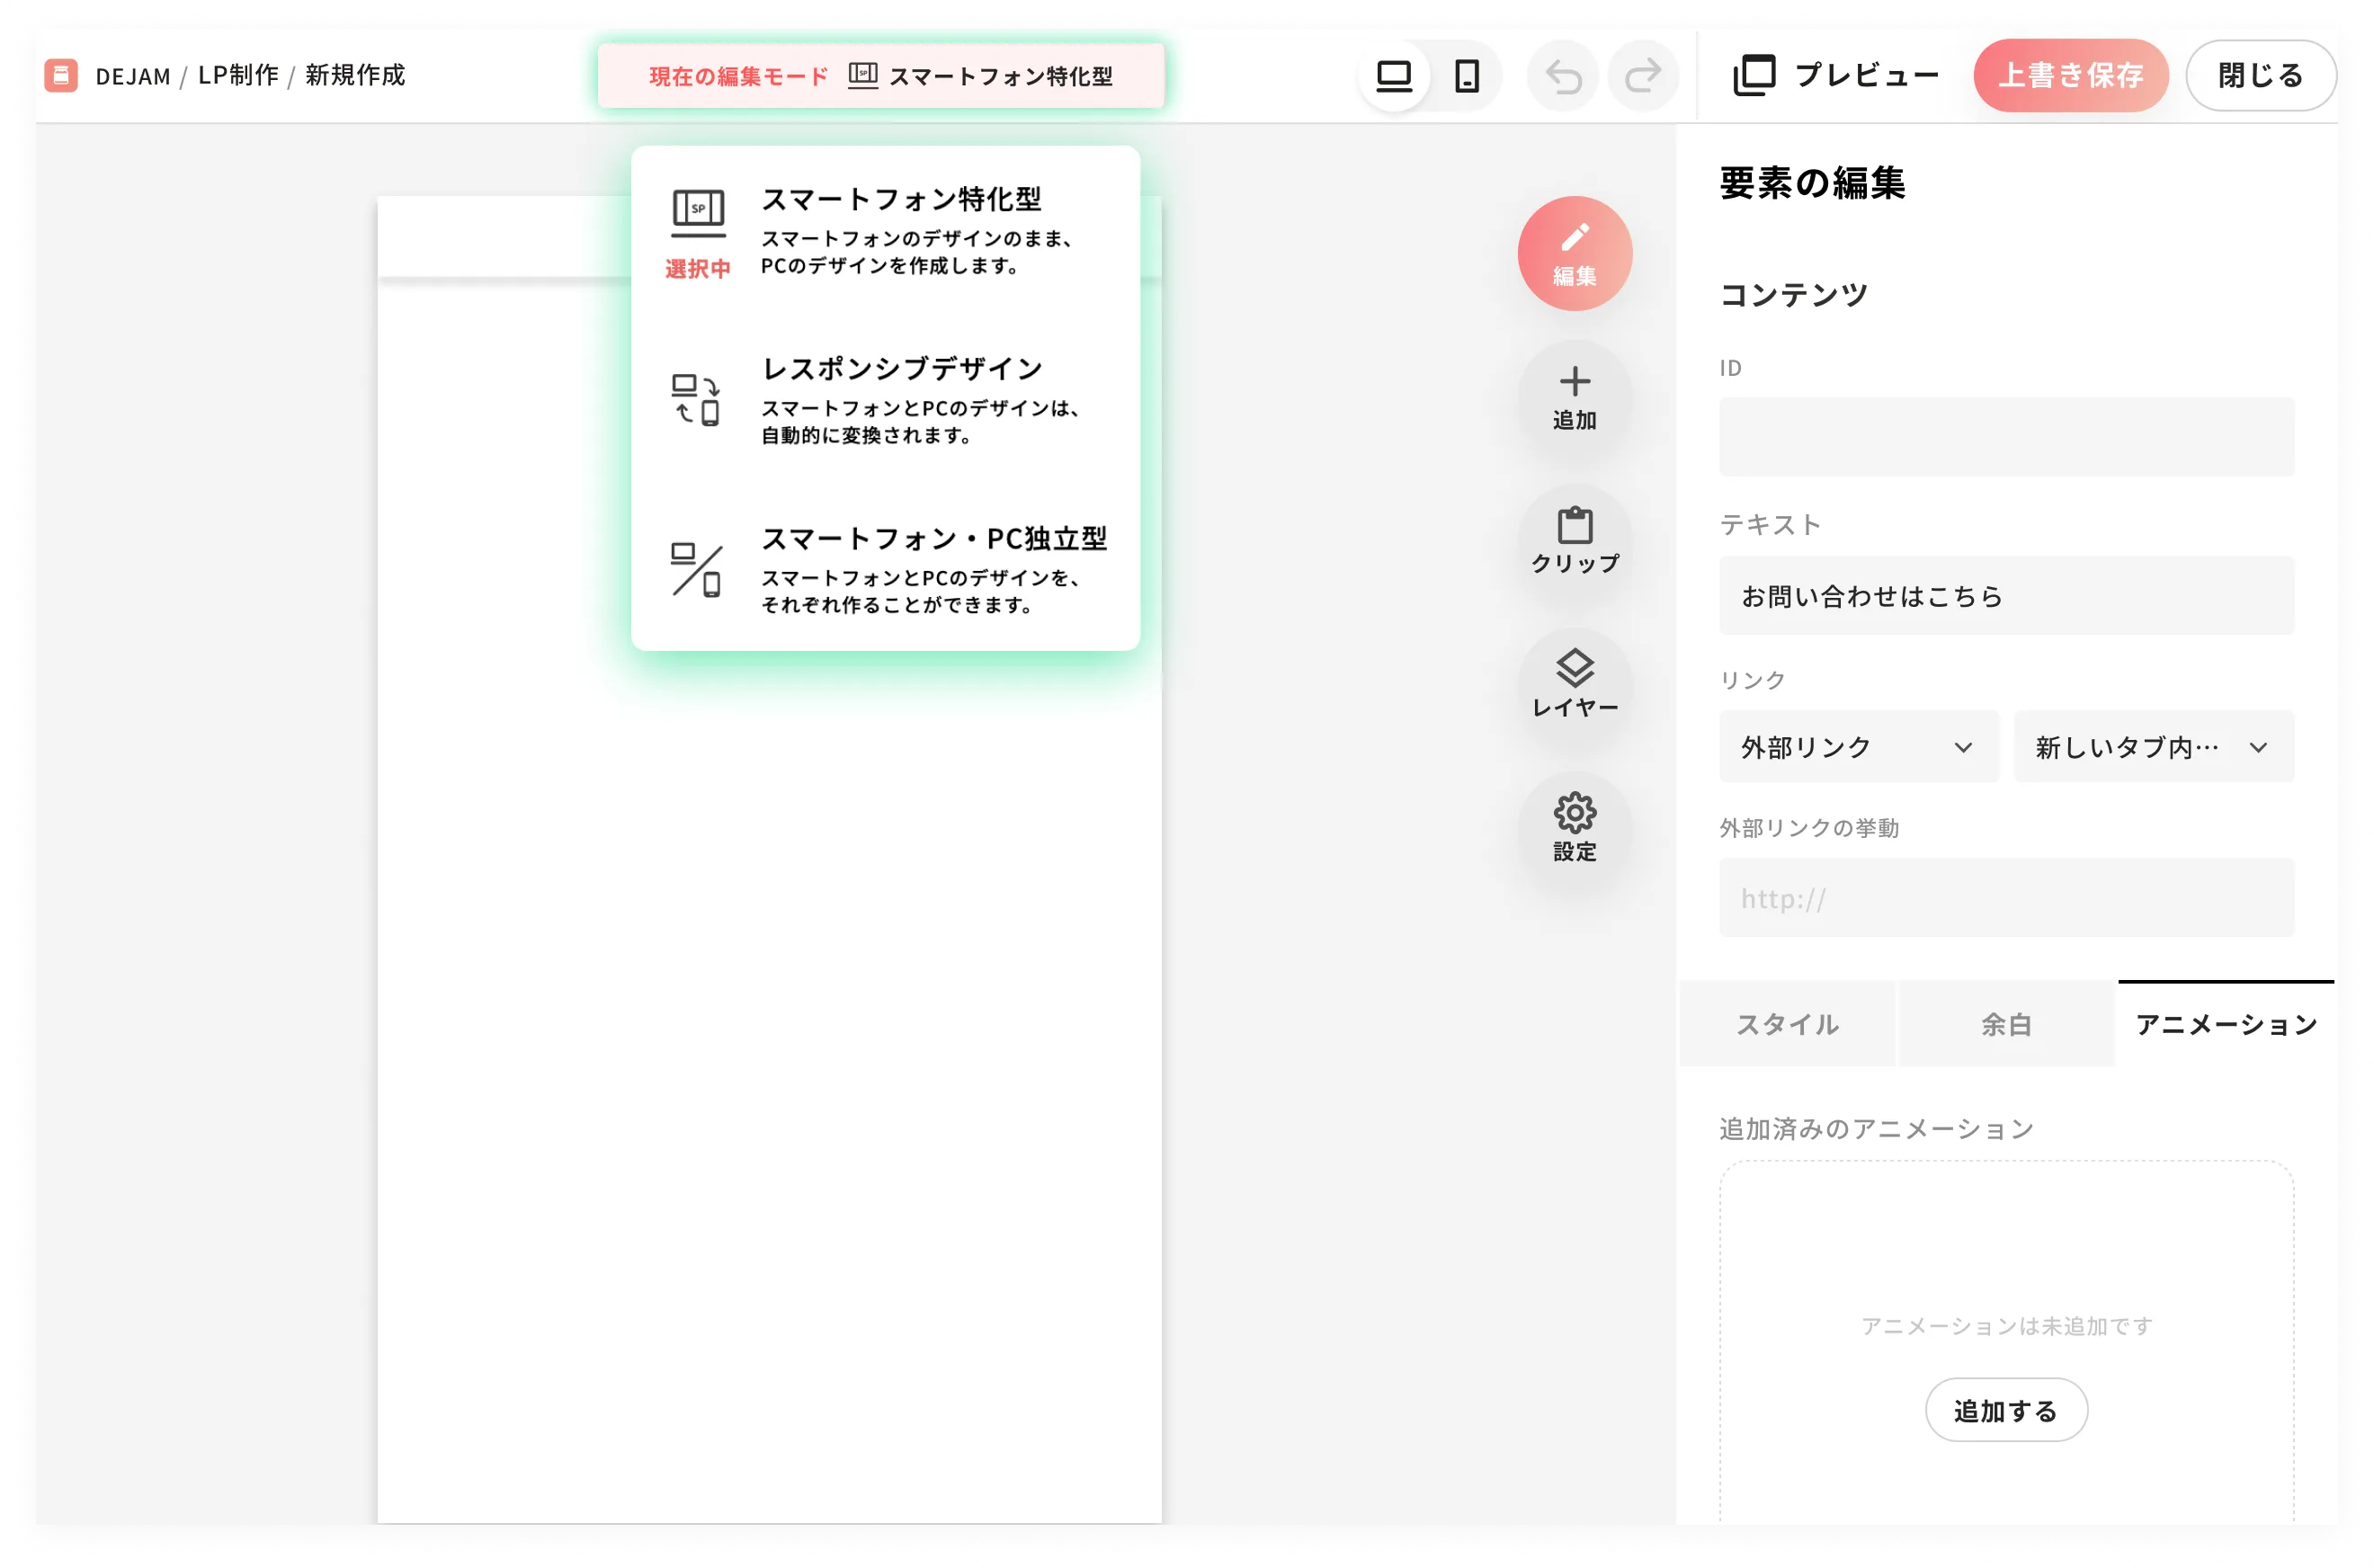This screenshot has height=1568, width=2374.
Task: Toggle the 現在の編集モード selector dropdown
Action: (880, 76)
